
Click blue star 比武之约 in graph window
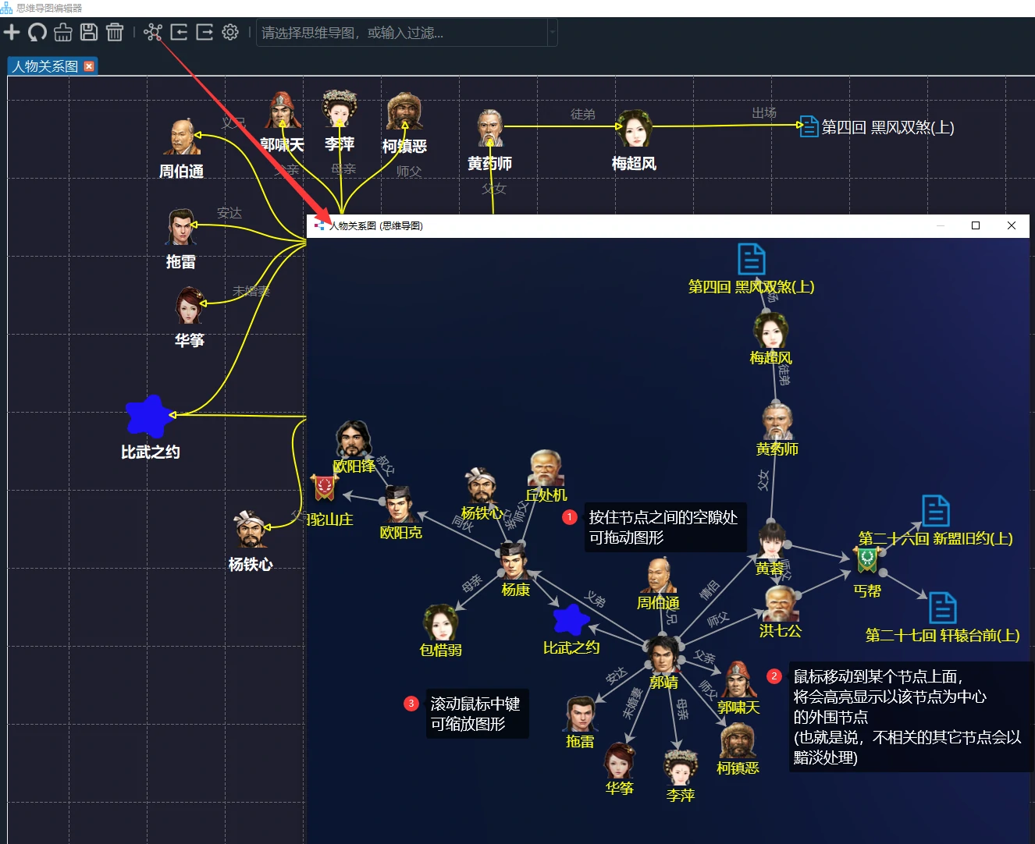[x=571, y=620]
